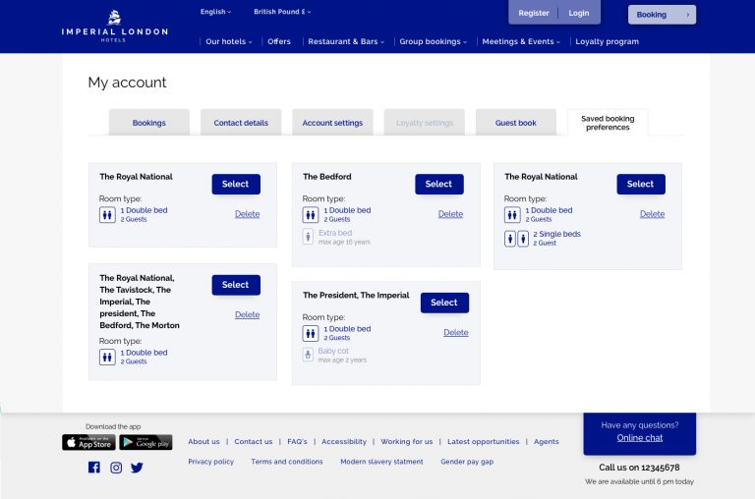The image size is (755, 499).
Task: Open the Guest book tab
Action: (515, 123)
